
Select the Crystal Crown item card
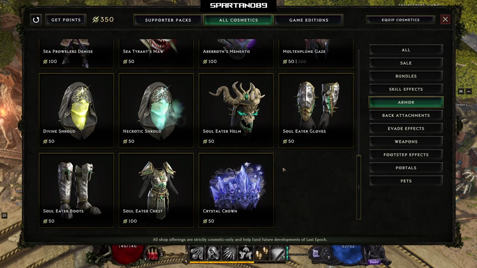pyautogui.click(x=236, y=190)
